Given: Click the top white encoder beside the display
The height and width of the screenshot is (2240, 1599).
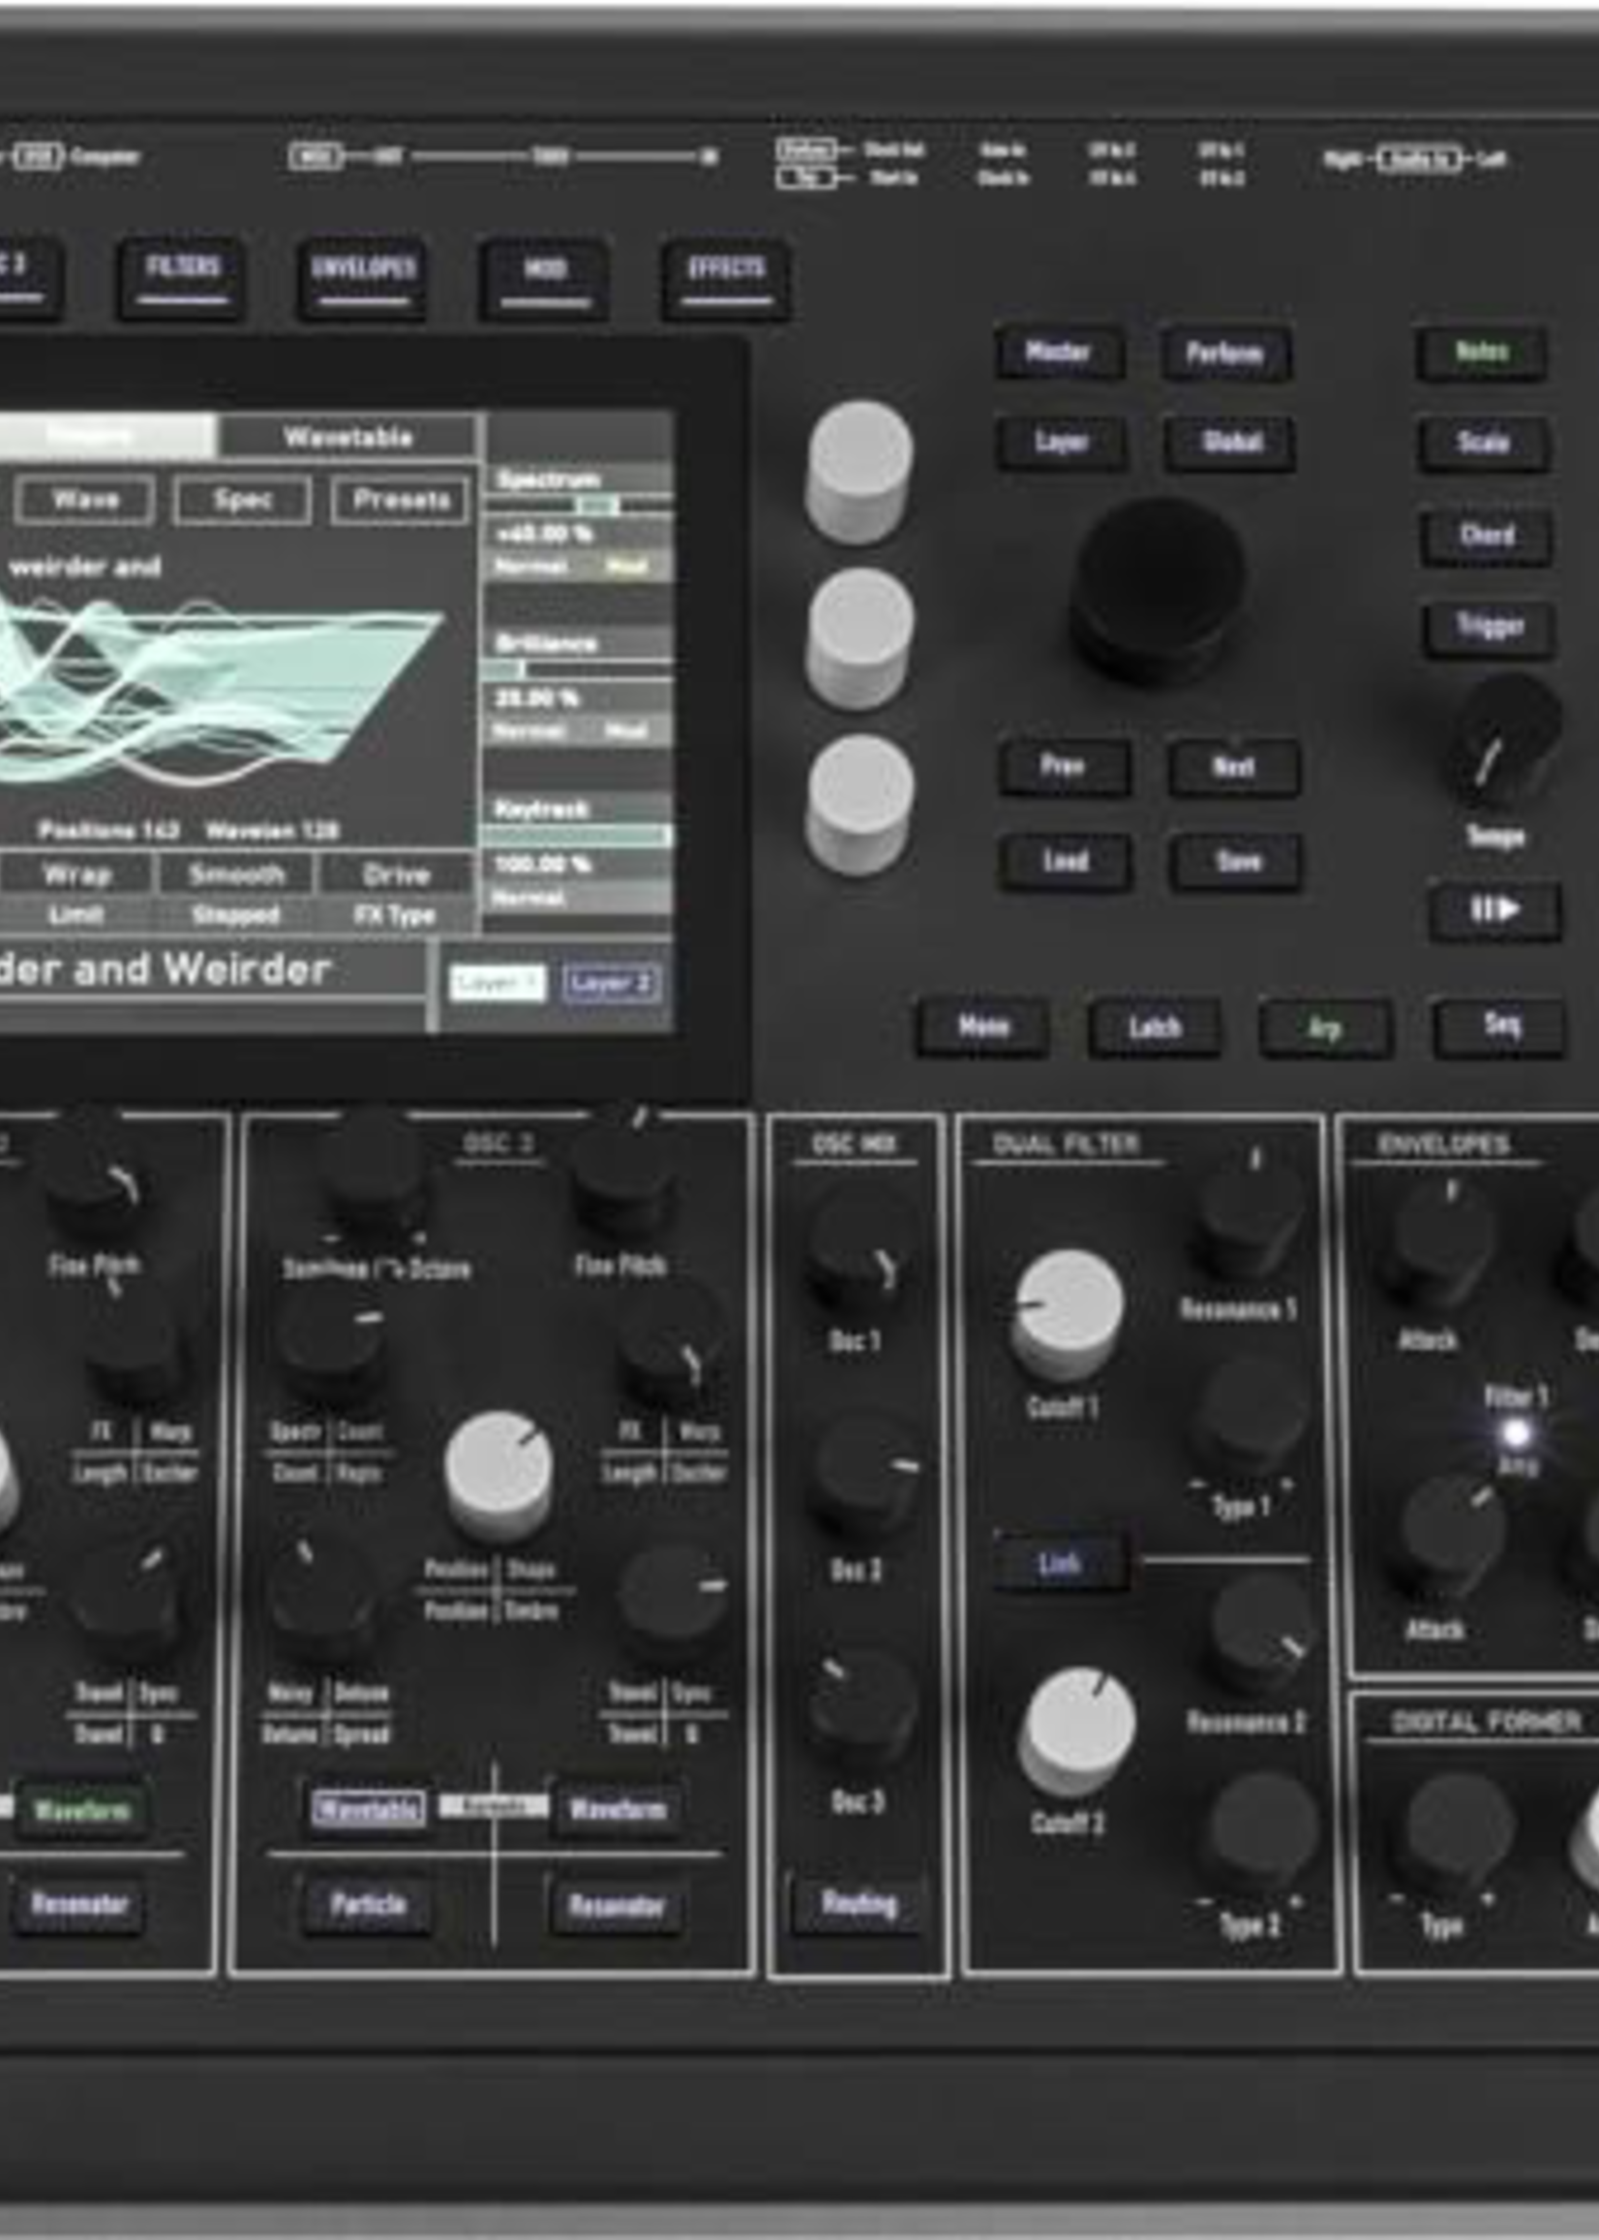Looking at the screenshot, I should pos(859,469).
